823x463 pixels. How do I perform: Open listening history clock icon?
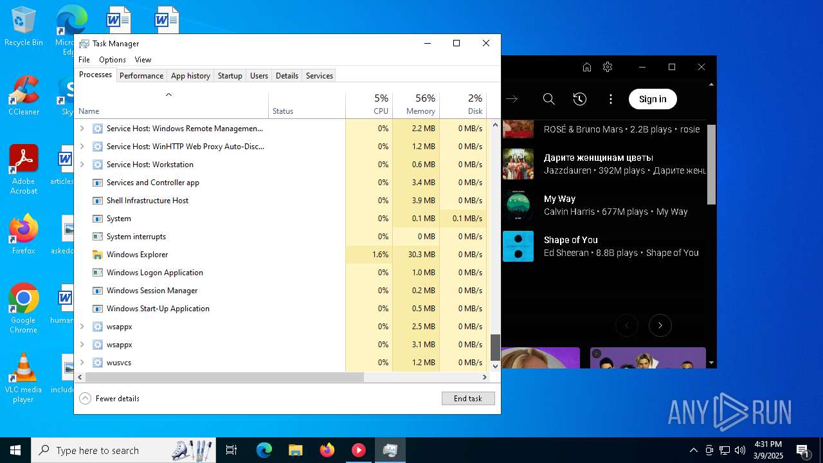coord(580,99)
